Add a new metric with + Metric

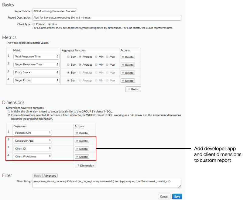click(133, 89)
